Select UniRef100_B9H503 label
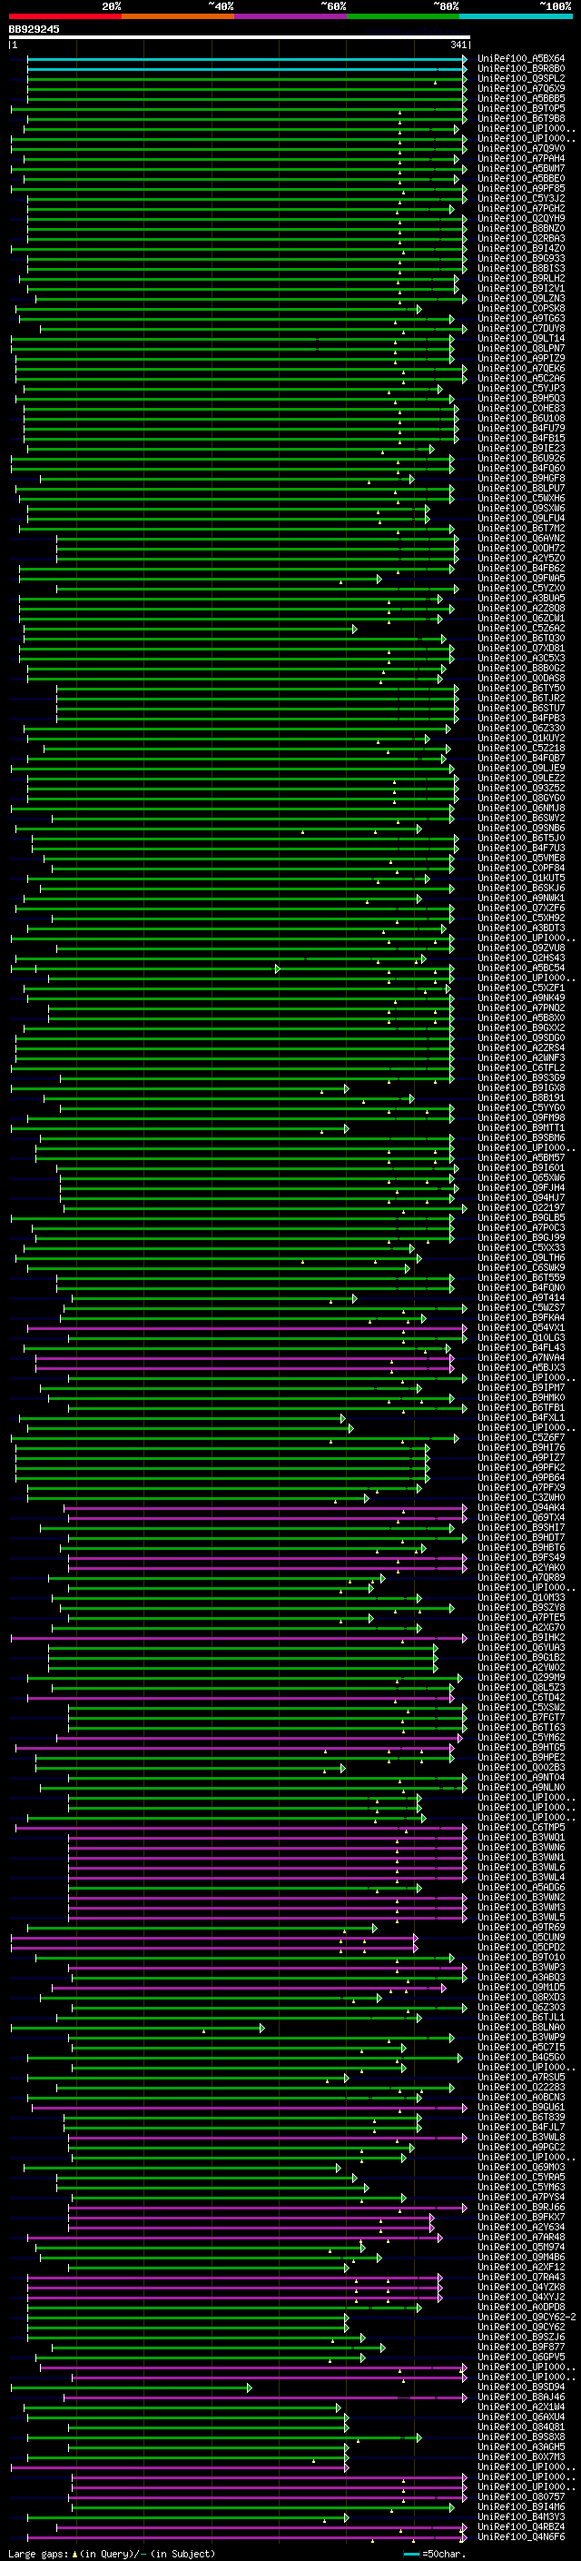 point(521,399)
